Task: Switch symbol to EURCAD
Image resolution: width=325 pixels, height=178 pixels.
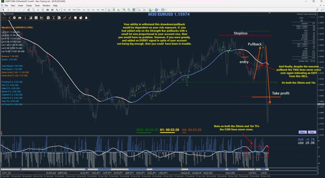Action: click(x=51, y=173)
